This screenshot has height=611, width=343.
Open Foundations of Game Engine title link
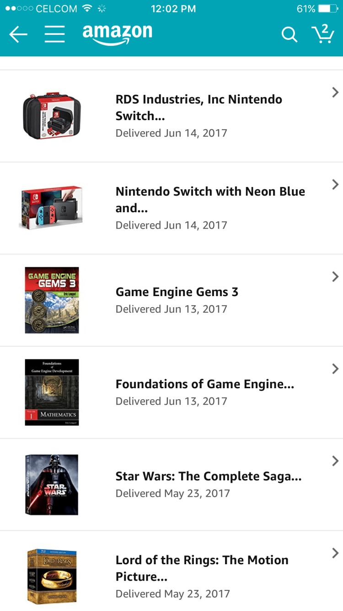pos(204,384)
